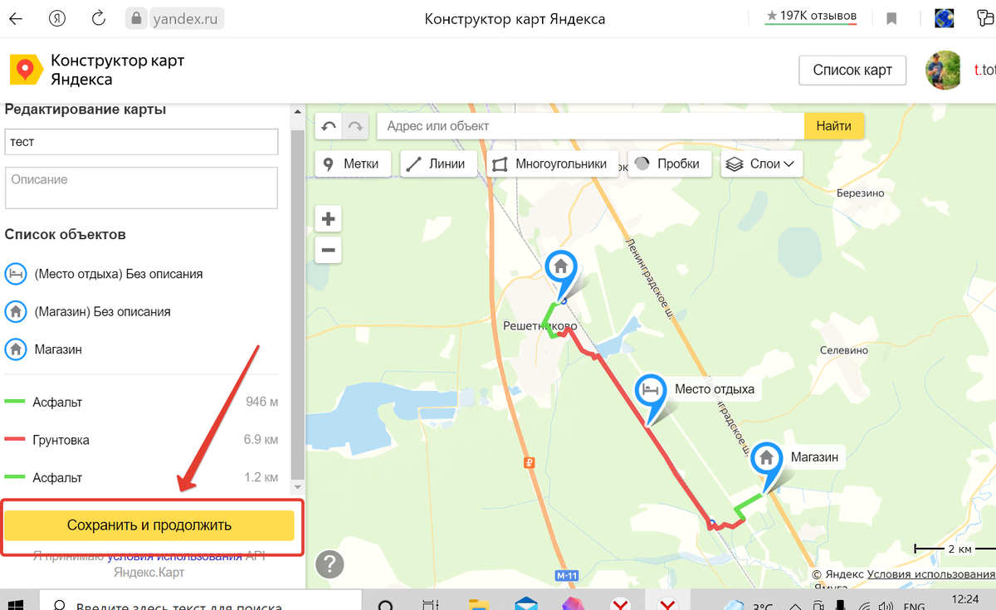Viewport: 996px width, 610px height.
Task: Click the padlock site security icon
Action: point(138,18)
